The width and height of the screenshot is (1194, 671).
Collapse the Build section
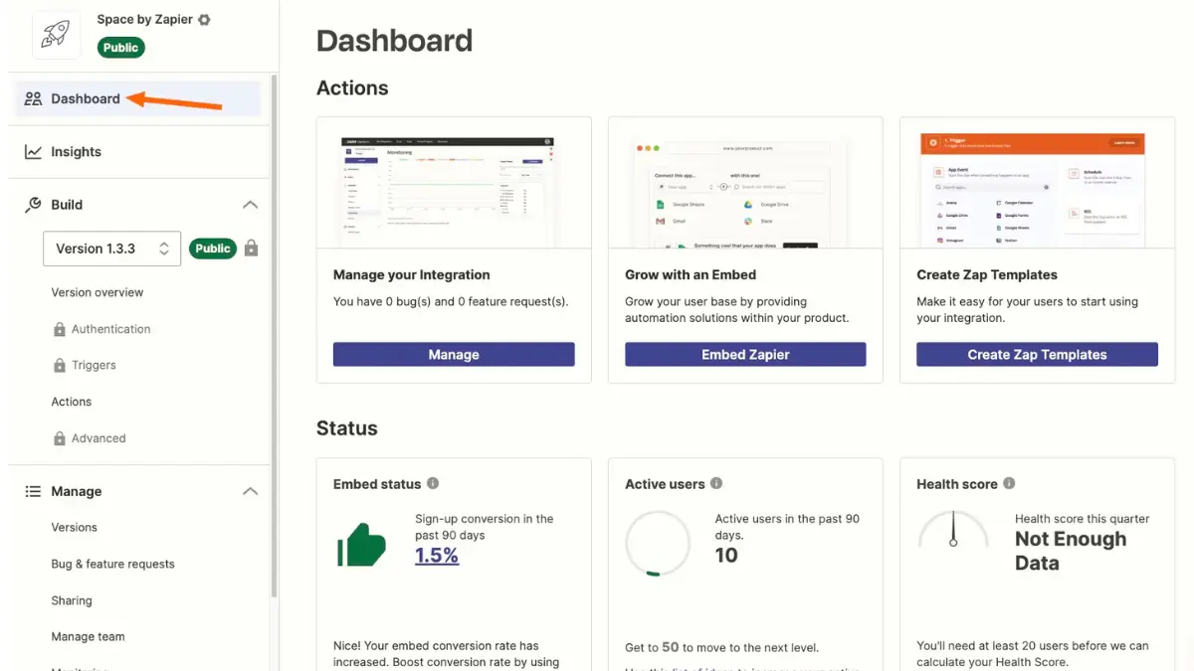[x=250, y=204]
